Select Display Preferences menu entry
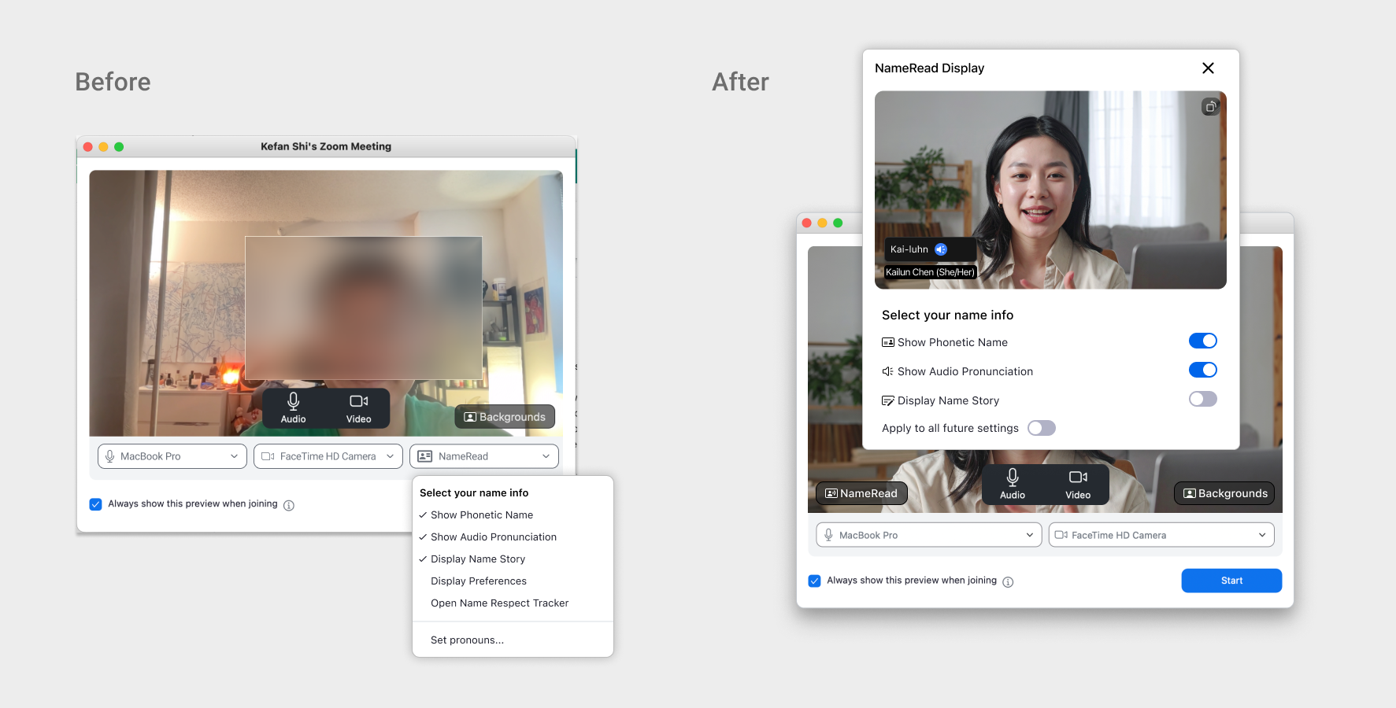1396x708 pixels. pyautogui.click(x=513, y=581)
